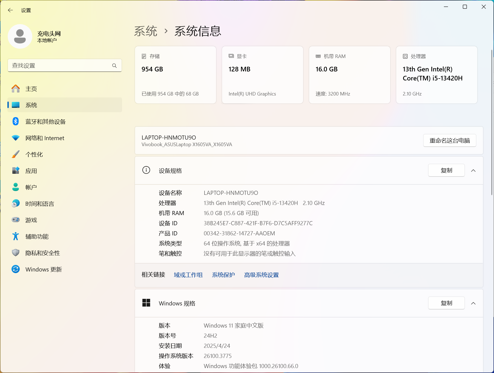Maximize the Settings window

pyautogui.click(x=465, y=7)
